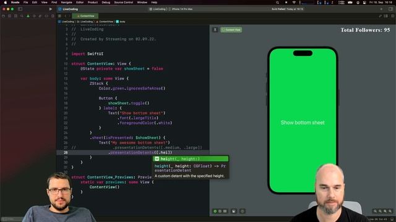Open ContentView file in jump bar
Screen dimensions: 396x222
pyautogui.click(x=105, y=22)
